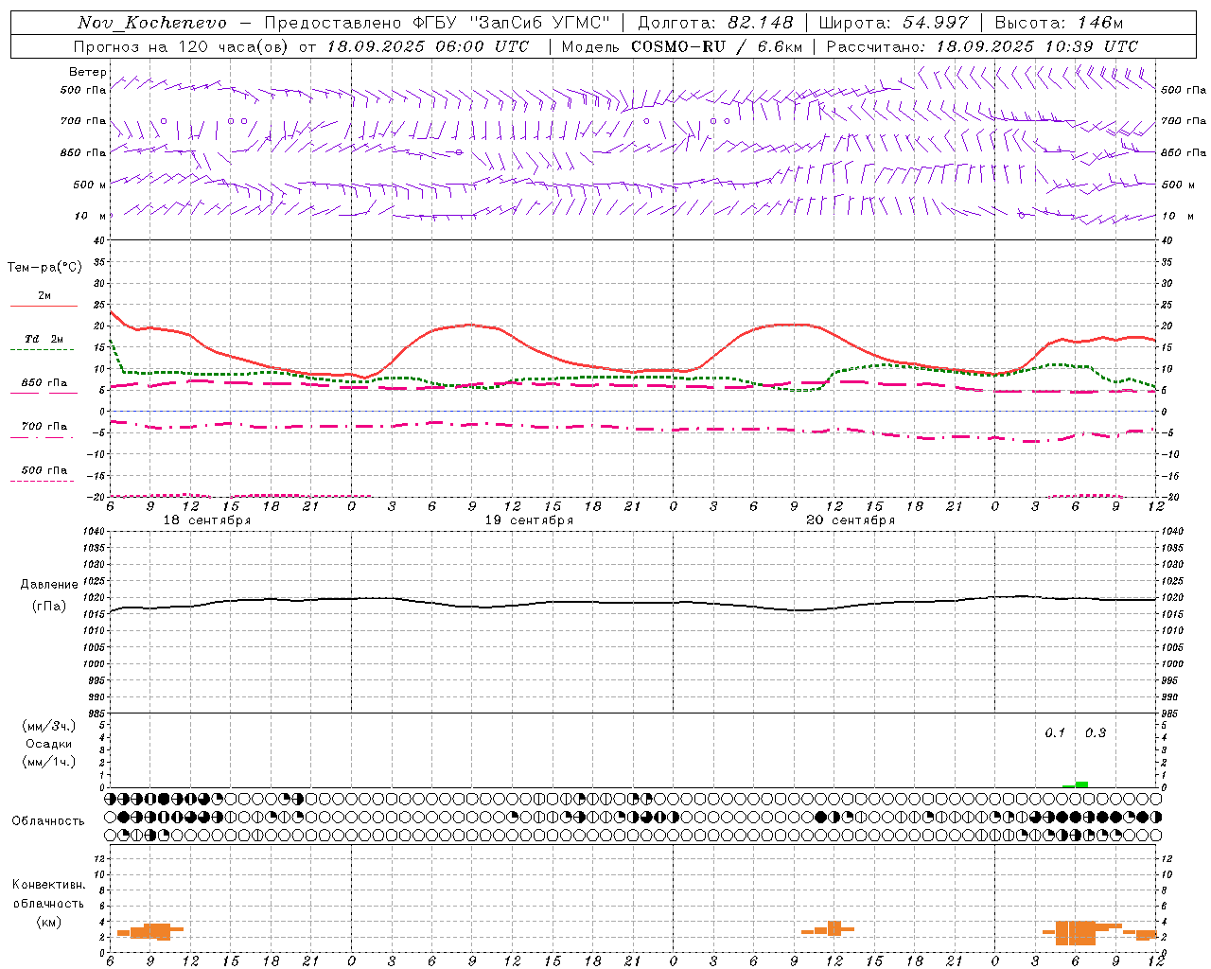Click the 'Ветер' wind panel label

click(87, 72)
